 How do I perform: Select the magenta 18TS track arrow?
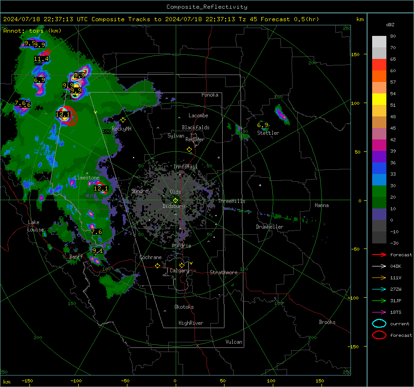point(379,312)
